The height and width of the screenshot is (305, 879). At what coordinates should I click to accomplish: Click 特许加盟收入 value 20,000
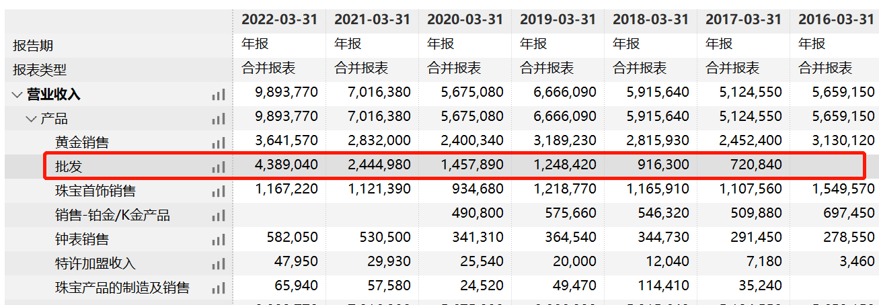[575, 261]
